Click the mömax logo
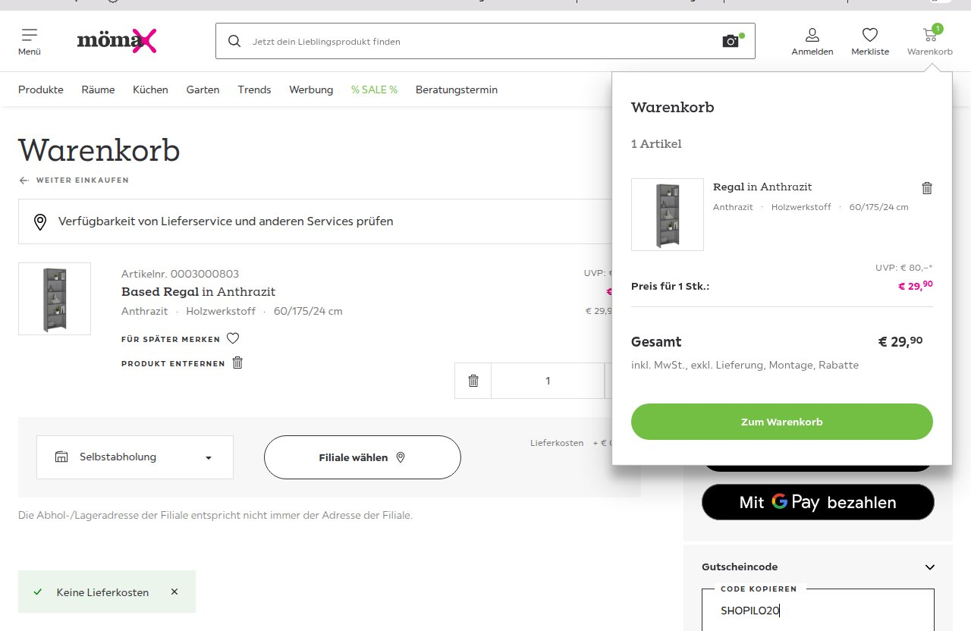 [x=117, y=41]
